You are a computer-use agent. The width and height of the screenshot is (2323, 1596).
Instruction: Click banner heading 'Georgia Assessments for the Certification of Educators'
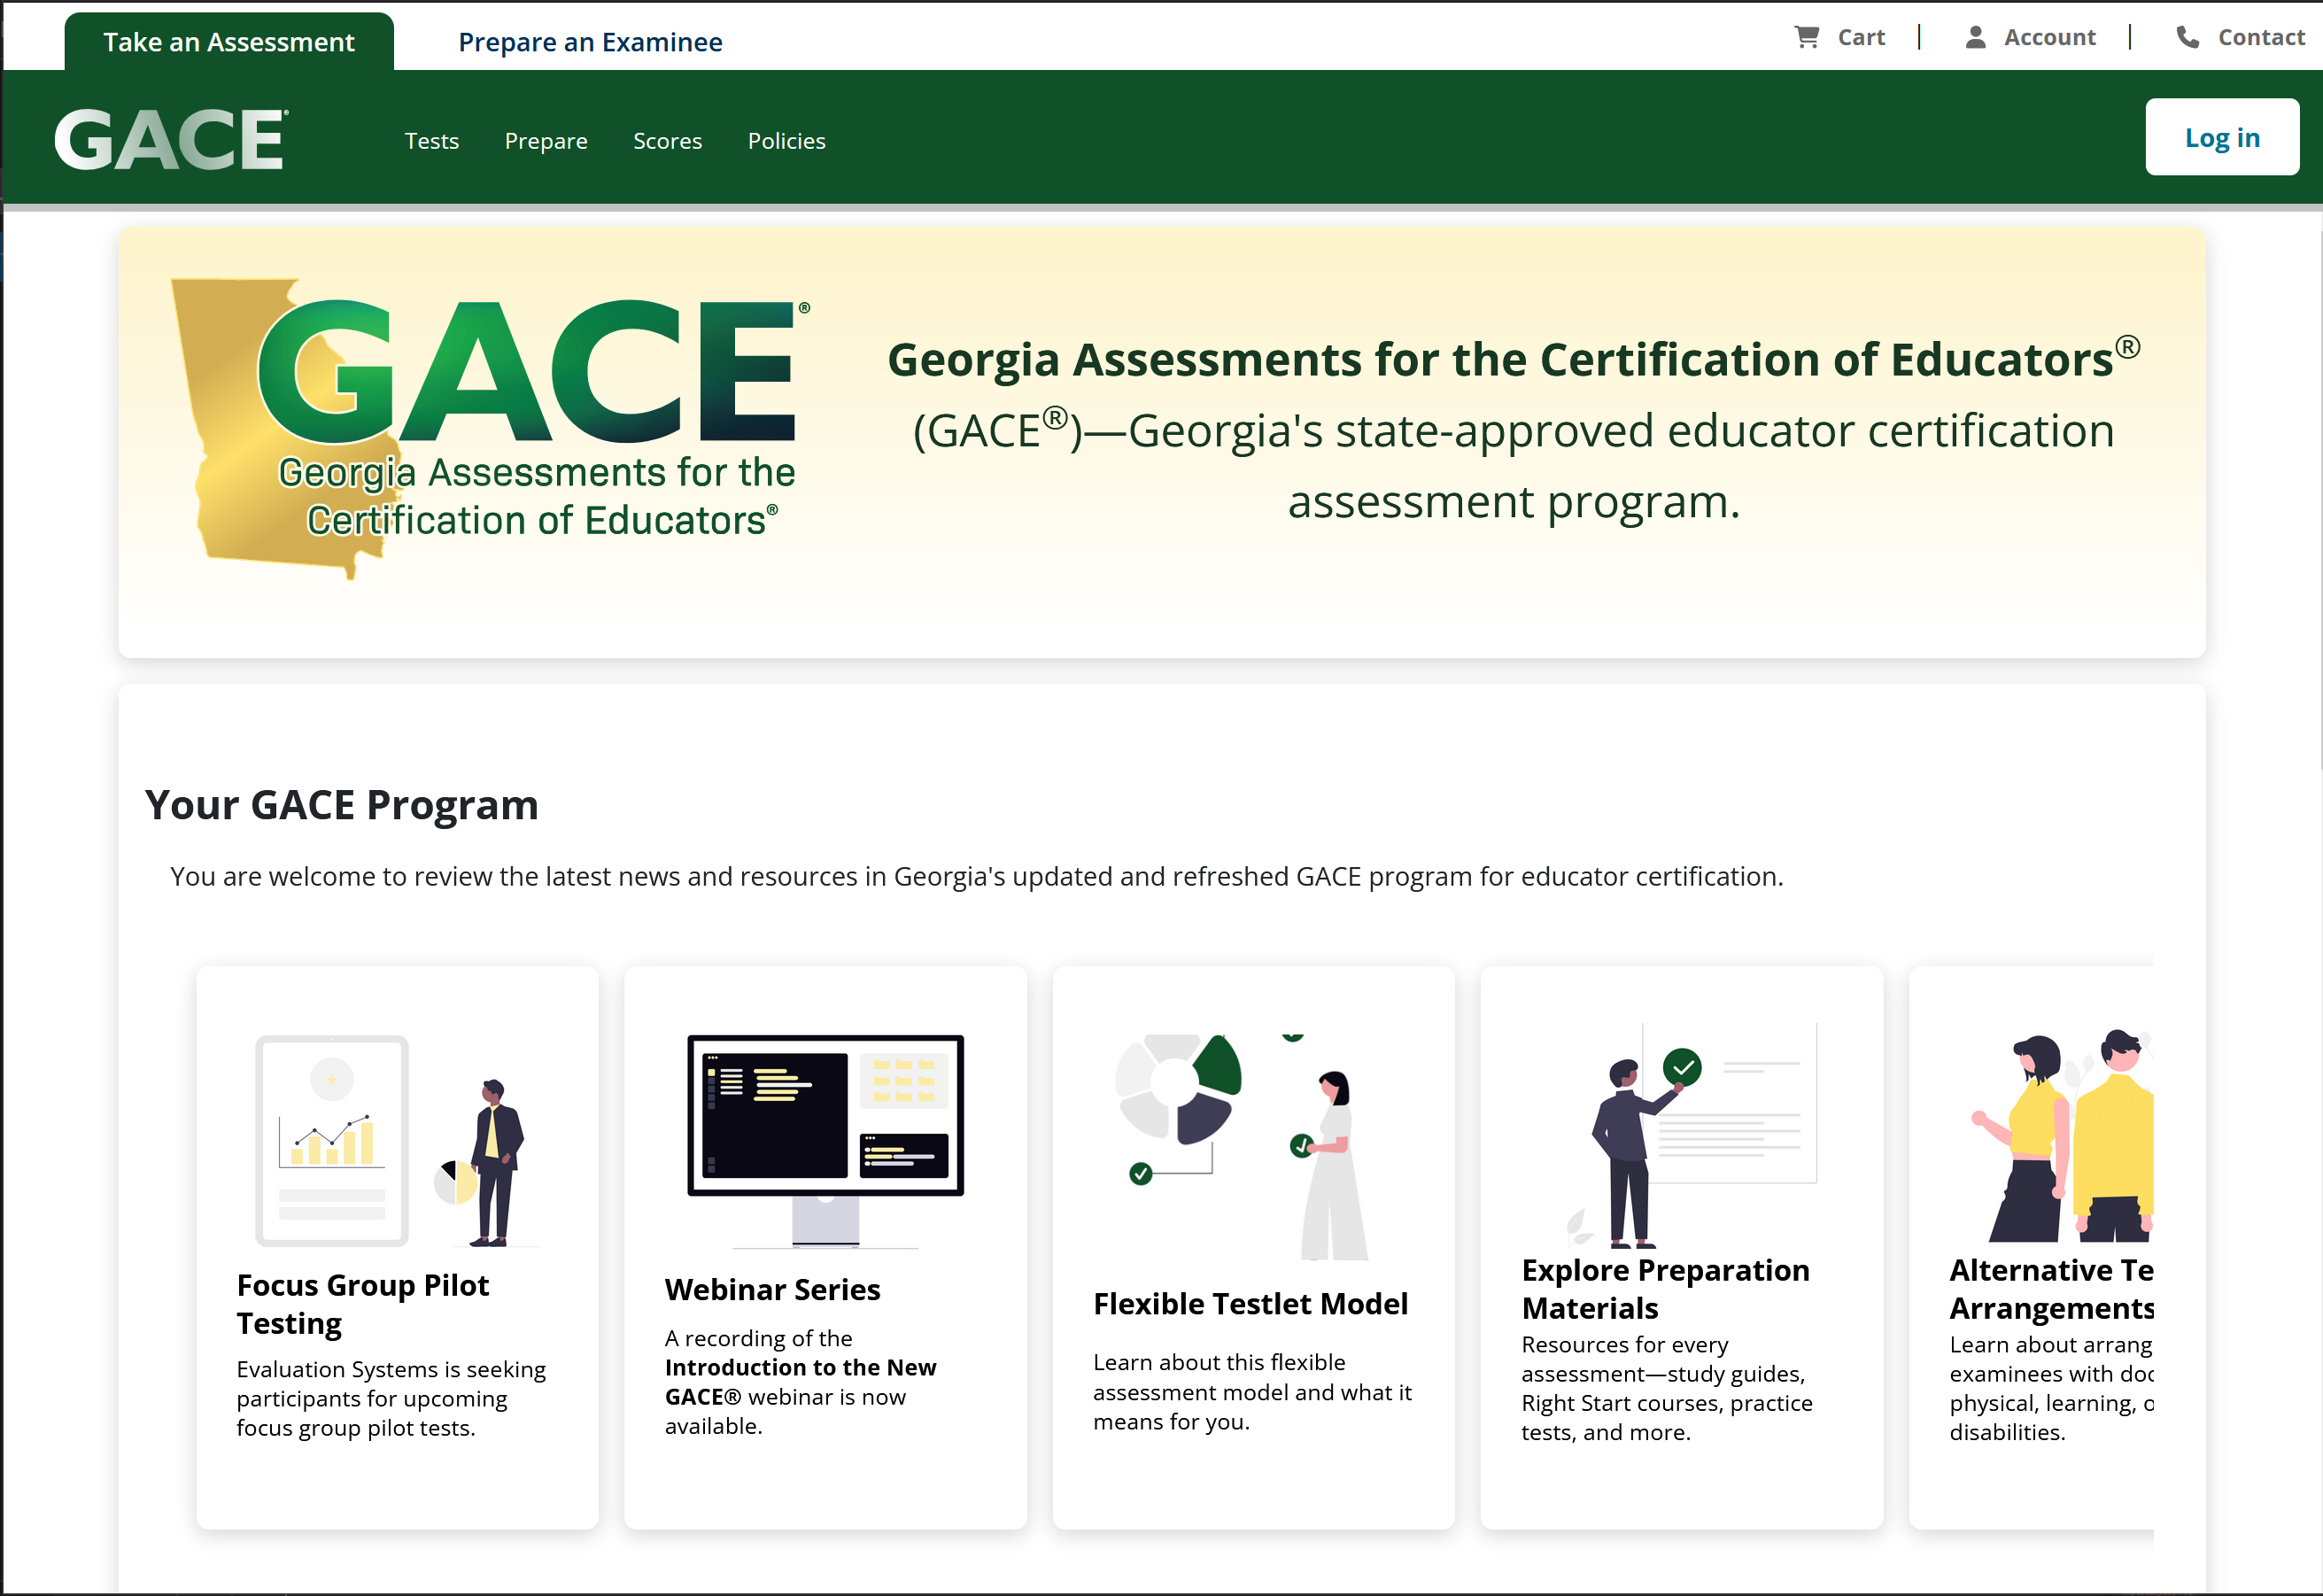[1513, 358]
